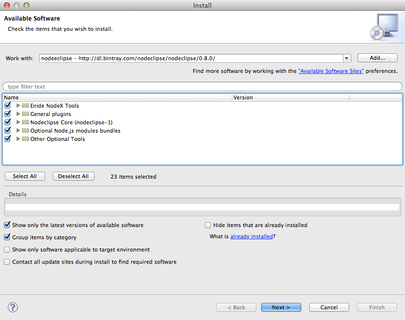The height and width of the screenshot is (320, 405).
Task: Open the Available Software Sites link
Action: pyautogui.click(x=331, y=71)
